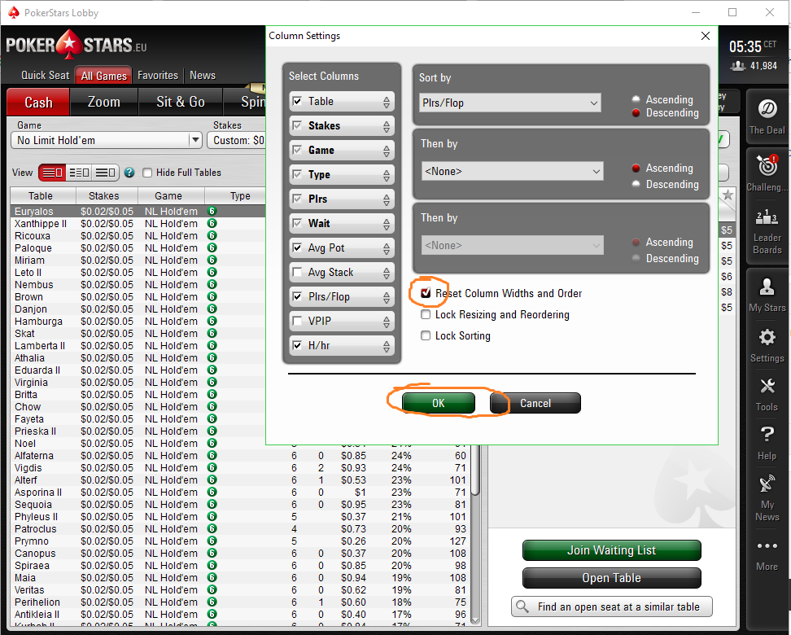Click Cancel in Column Settings
The image size is (791, 635).
pos(535,403)
